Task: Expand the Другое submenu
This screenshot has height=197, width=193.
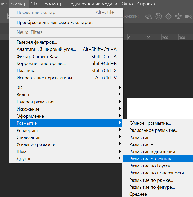Action: (66, 159)
